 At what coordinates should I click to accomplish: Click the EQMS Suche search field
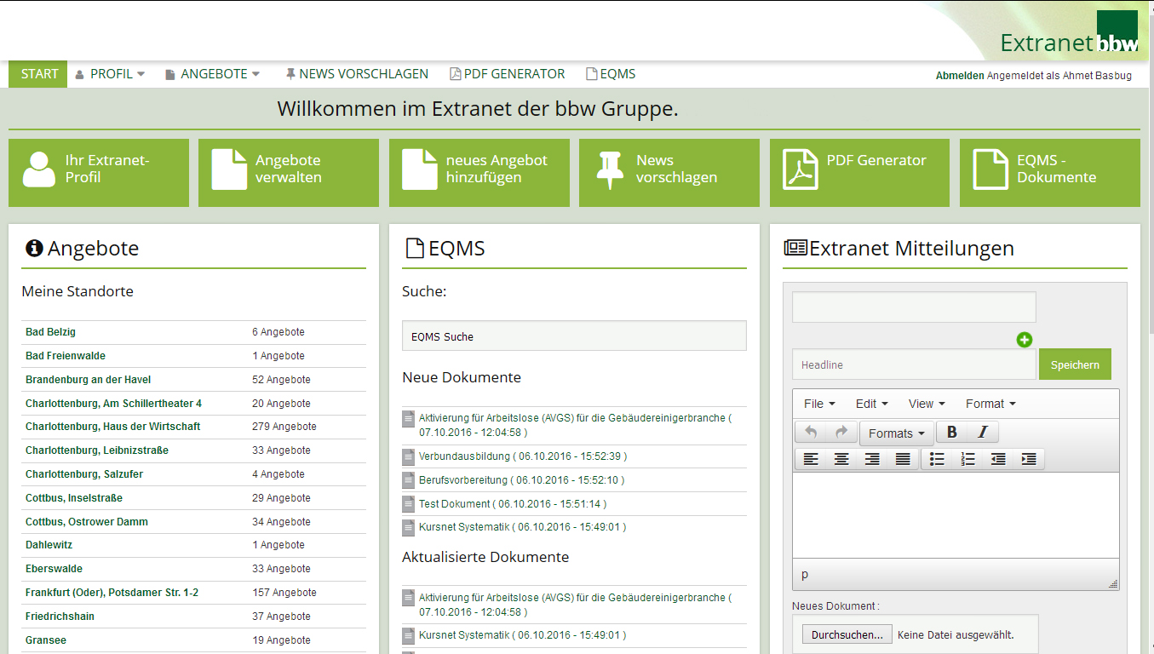pos(574,336)
